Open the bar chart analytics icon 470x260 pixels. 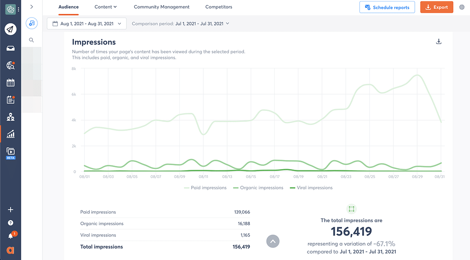click(x=11, y=134)
